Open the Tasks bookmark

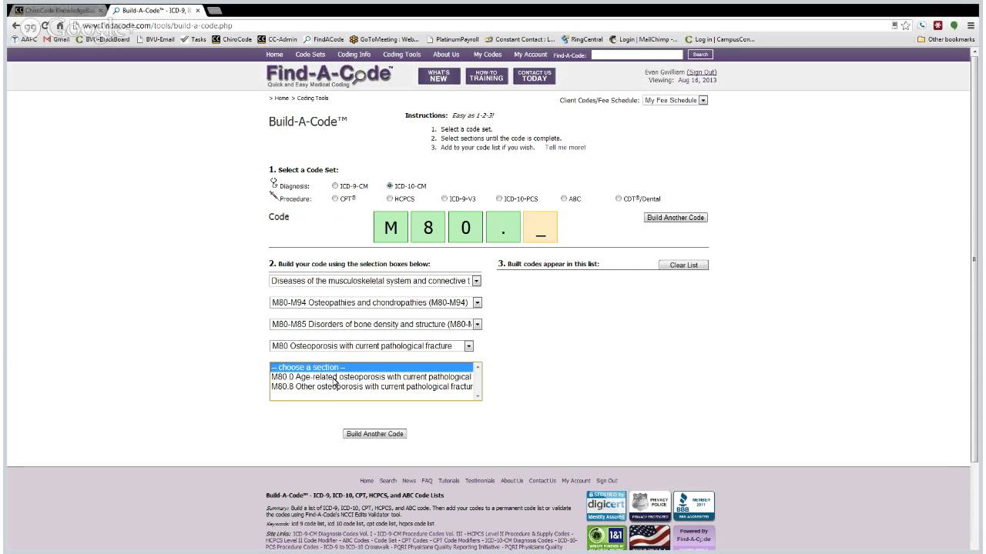pos(193,39)
